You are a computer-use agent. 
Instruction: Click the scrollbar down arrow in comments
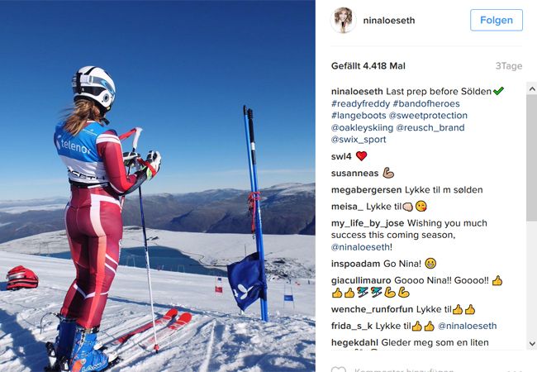pyautogui.click(x=532, y=343)
